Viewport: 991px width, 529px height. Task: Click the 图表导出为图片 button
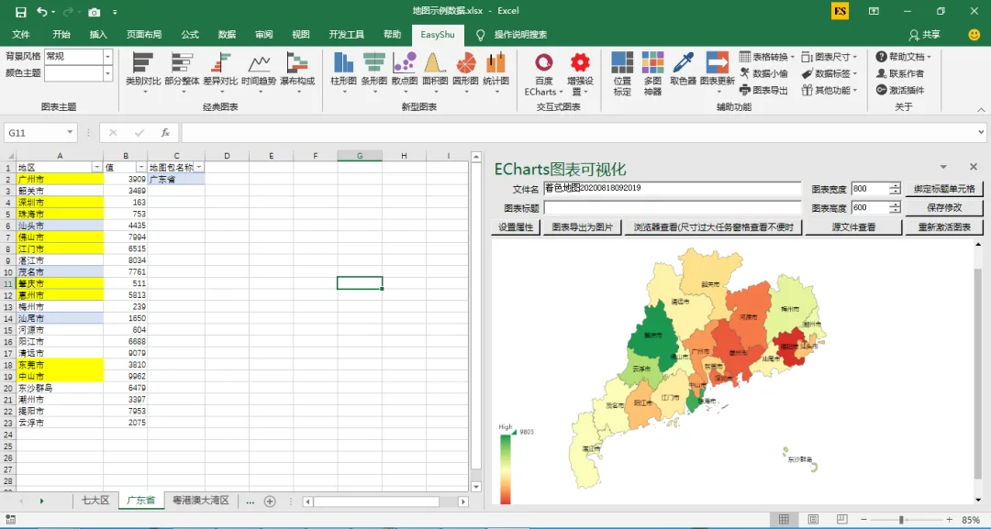pyautogui.click(x=582, y=227)
